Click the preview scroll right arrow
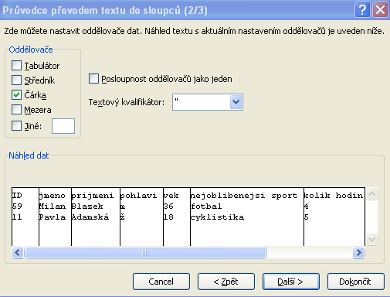The height and width of the screenshot is (297, 390). coord(358,252)
